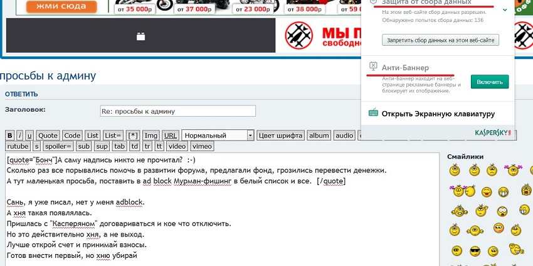
Task: Click the on-screen keyboard icon in Kaspersky popup
Action: (x=373, y=114)
